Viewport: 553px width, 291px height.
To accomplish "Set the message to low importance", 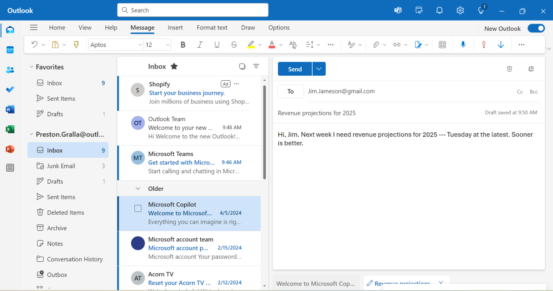I will point(500,45).
